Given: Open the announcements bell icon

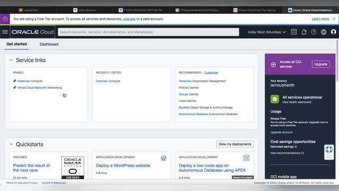Looking at the screenshot, I should pyautogui.click(x=304, y=32).
